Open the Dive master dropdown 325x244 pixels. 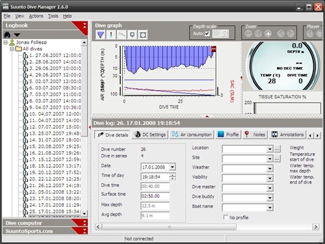[x=270, y=188]
